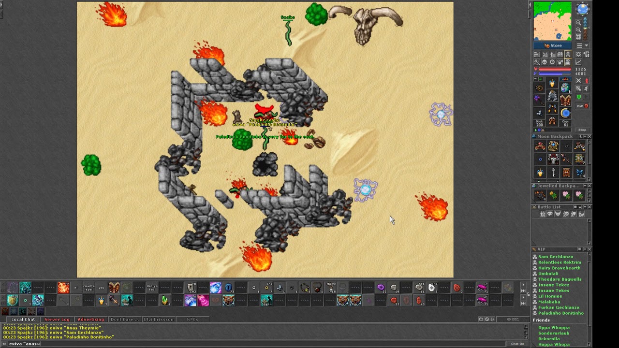Toggle Battle List hide monsters filter
Screen dimensions: 619x348
point(558,214)
